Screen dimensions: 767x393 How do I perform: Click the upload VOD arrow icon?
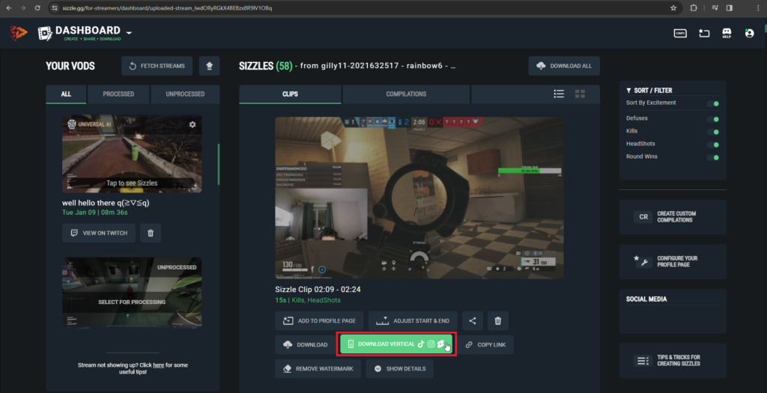click(210, 66)
